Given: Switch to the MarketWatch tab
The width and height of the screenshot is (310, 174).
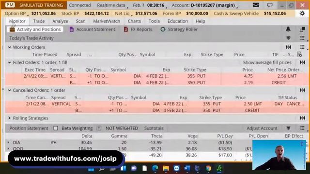Looking at the screenshot, I should [107, 21].
